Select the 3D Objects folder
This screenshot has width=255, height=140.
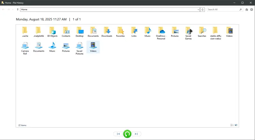(x=52, y=32)
